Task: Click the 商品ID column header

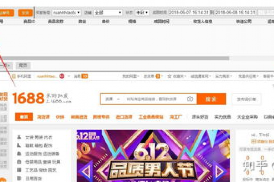Action: click(x=29, y=21)
